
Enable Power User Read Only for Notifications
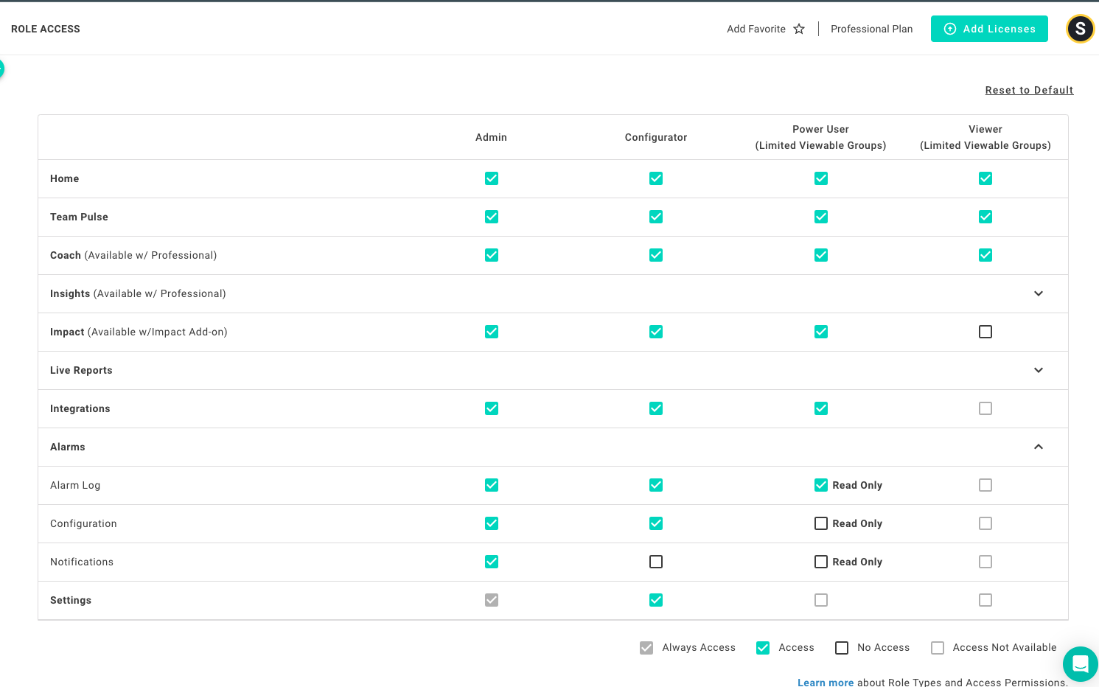pyautogui.click(x=821, y=562)
